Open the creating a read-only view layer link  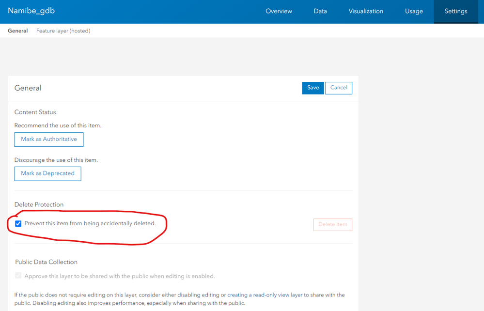pos(265,295)
